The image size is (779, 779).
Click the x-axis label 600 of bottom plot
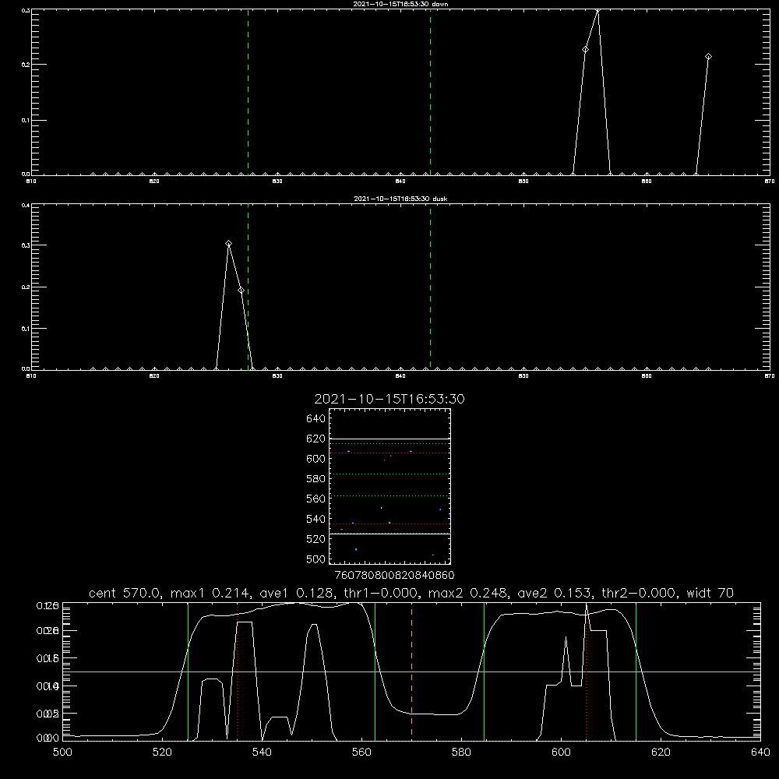562,753
